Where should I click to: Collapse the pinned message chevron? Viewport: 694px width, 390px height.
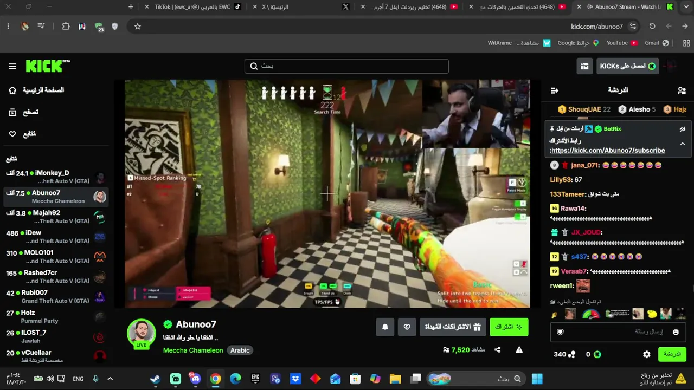683,144
